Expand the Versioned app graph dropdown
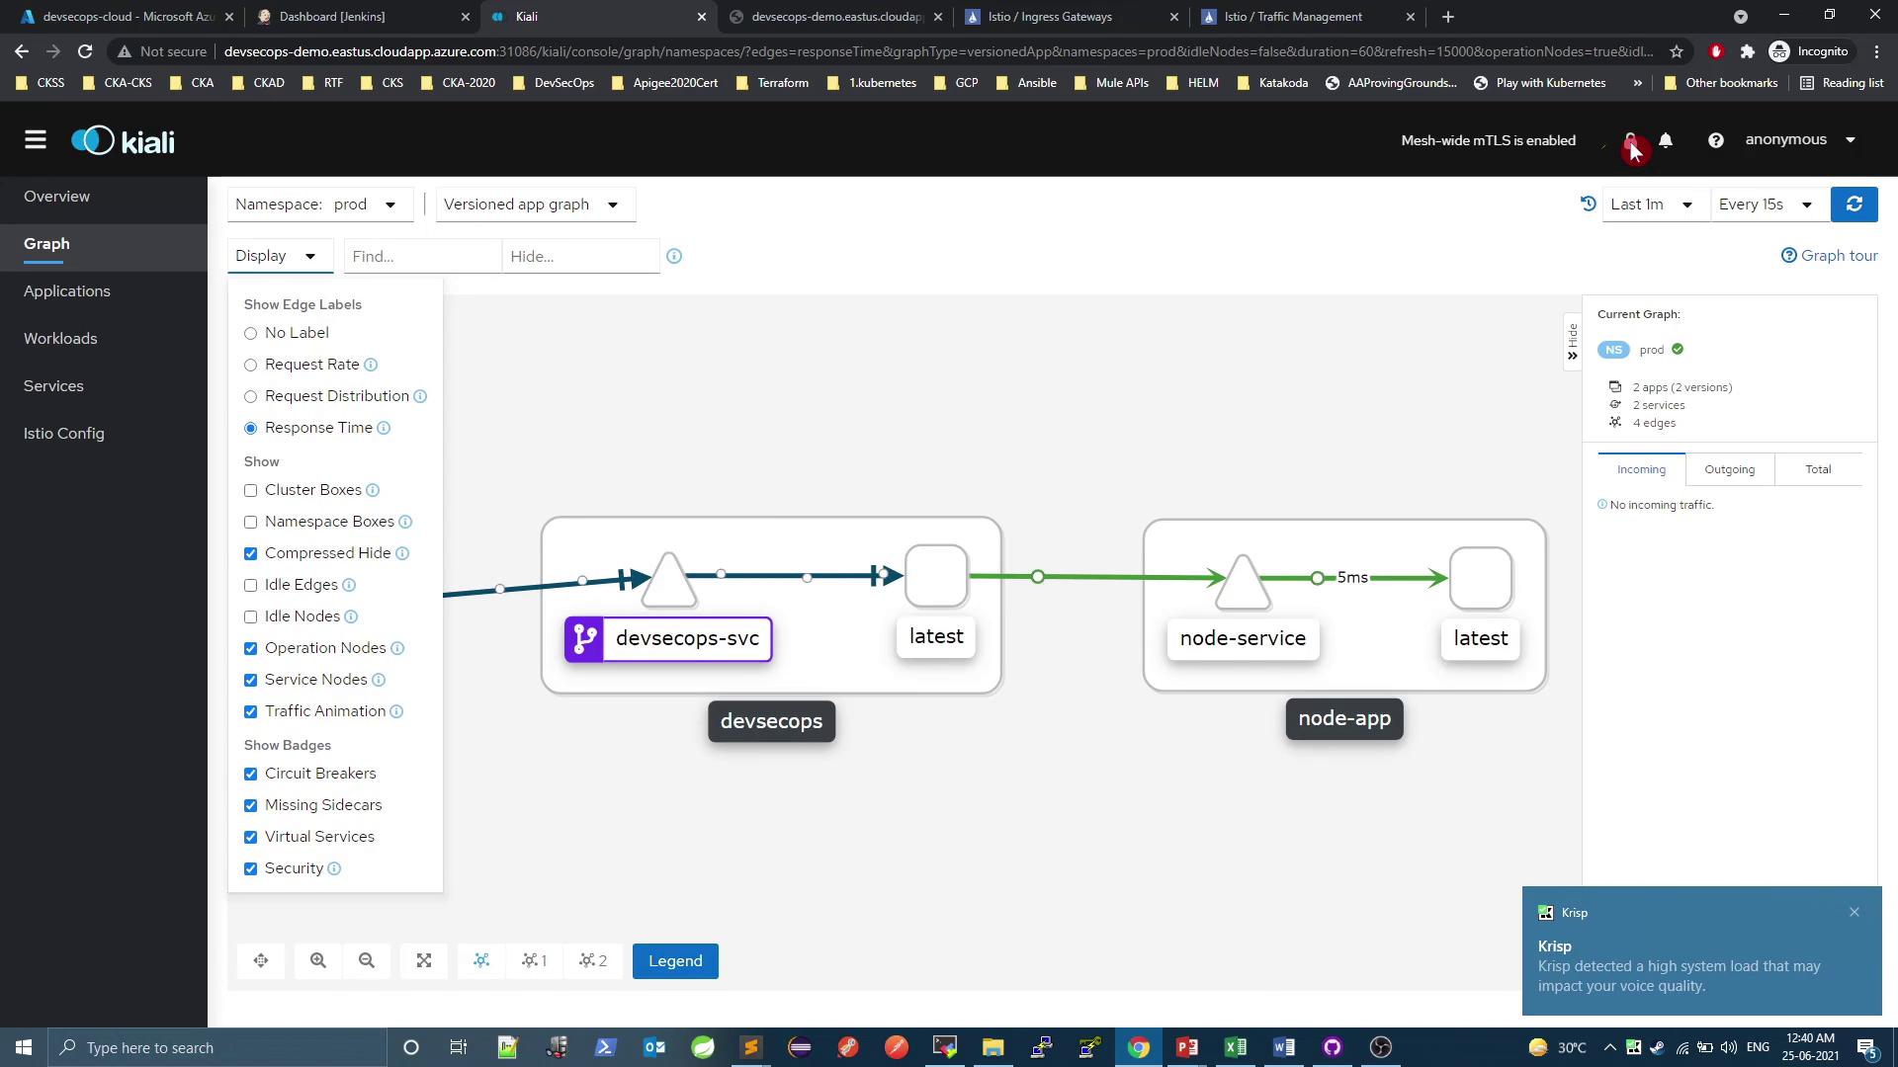This screenshot has width=1898, height=1067. point(534,205)
